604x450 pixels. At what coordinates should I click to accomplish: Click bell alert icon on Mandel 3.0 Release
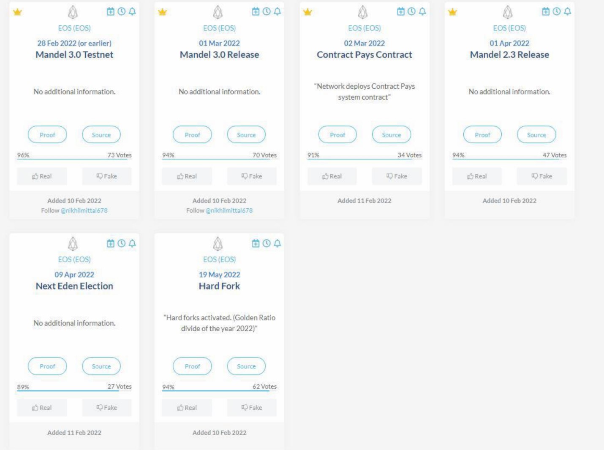coord(277,11)
